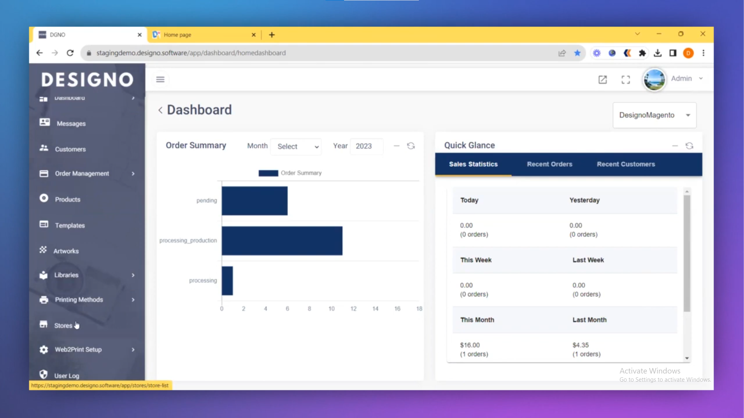Screen dimensions: 744x418
Task: Open the Month Select dropdown
Action: tap(296, 146)
